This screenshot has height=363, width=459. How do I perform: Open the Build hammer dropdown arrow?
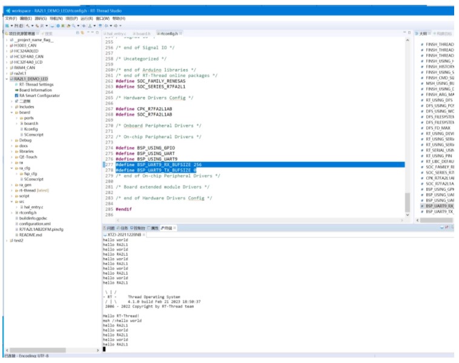click(32, 26)
